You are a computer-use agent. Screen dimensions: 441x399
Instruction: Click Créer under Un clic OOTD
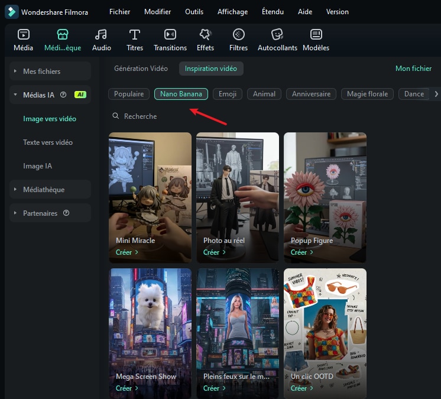301,388
